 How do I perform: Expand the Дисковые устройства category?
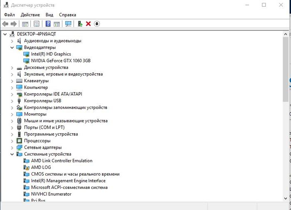[12, 68]
